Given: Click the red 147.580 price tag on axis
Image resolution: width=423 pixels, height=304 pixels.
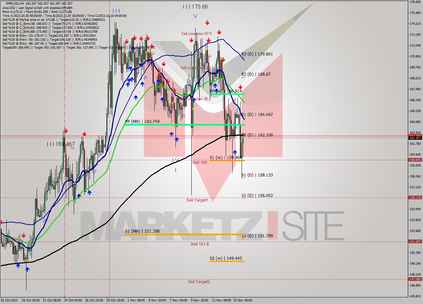Looking at the screenshot, I should [x=415, y=279].
